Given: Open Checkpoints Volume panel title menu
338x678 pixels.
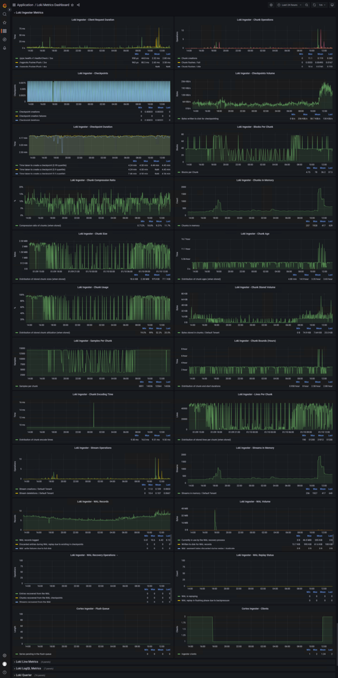Looking at the screenshot, I should tap(255, 73).
